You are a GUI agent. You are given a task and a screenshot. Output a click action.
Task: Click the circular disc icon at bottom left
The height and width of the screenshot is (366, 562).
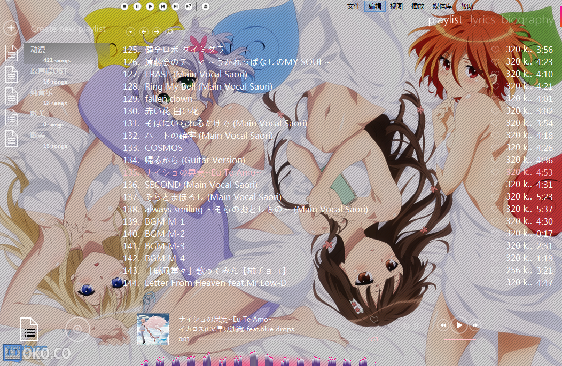pos(77,329)
